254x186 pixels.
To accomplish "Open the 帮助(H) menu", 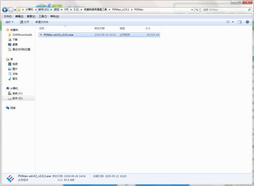I will pyautogui.click(x=54, y=16).
